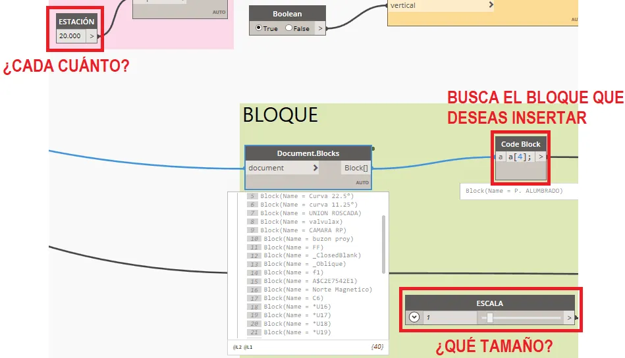Select list item Block(Name = *U16)

pos(298,307)
